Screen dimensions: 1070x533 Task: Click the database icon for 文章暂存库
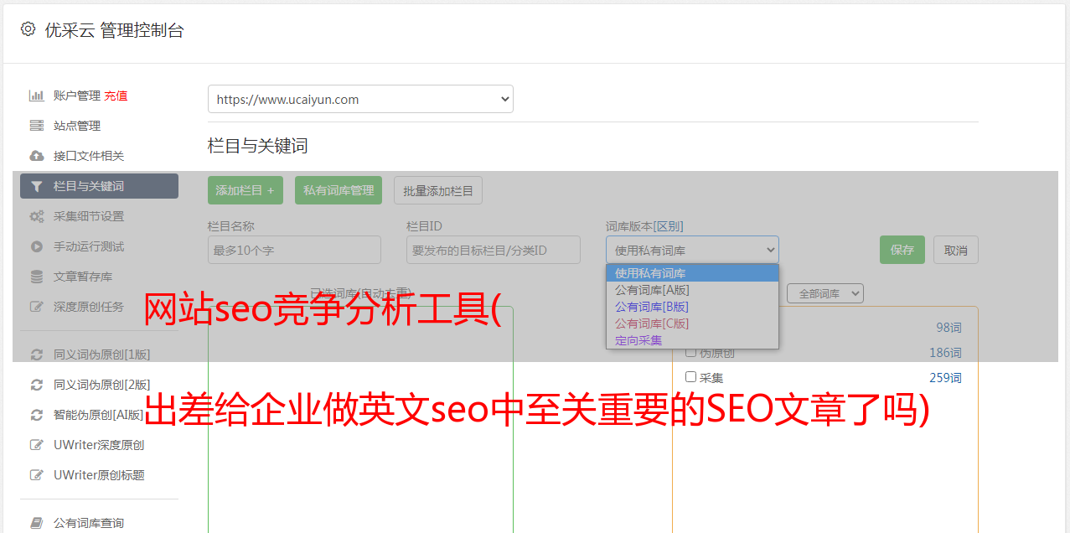pyautogui.click(x=36, y=277)
